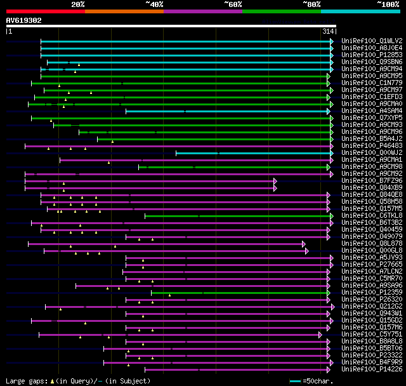
Task: Click the cyan =50char scale legend bar
Action: point(295,381)
